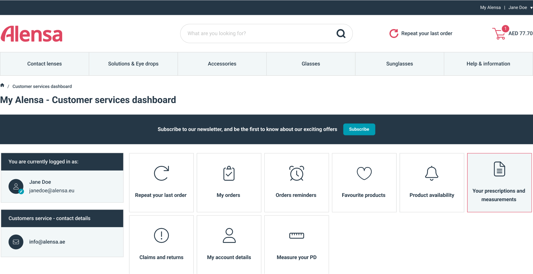This screenshot has height=274, width=533.
Task: Open the My orders tile label
Action: (x=228, y=195)
